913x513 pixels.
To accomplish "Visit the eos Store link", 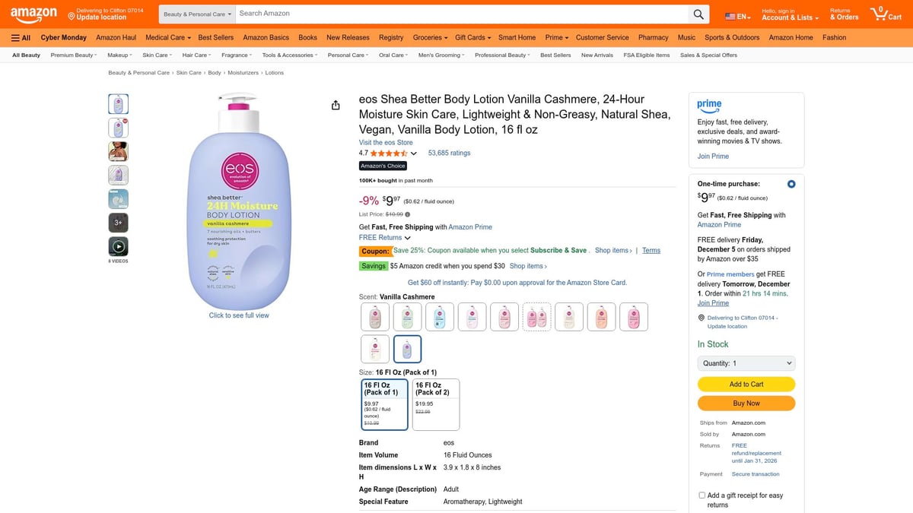I will (x=387, y=141).
